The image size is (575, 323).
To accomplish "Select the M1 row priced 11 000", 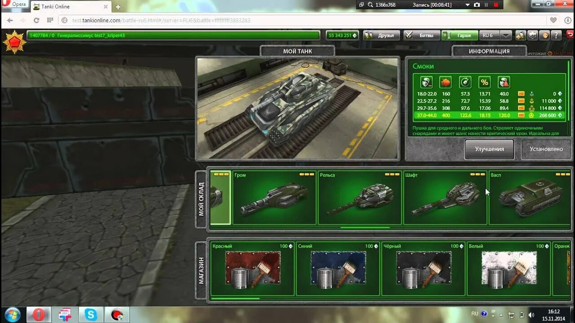I will [x=489, y=101].
